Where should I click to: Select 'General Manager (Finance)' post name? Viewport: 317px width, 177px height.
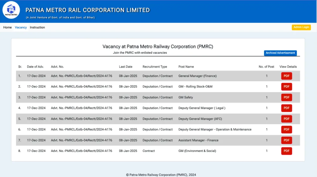click(x=197, y=76)
